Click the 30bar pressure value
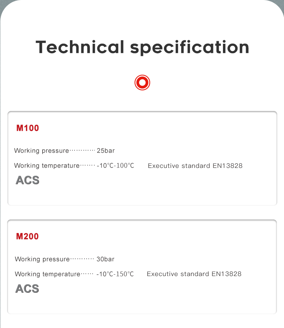The height and width of the screenshot is (328, 284). point(105,259)
